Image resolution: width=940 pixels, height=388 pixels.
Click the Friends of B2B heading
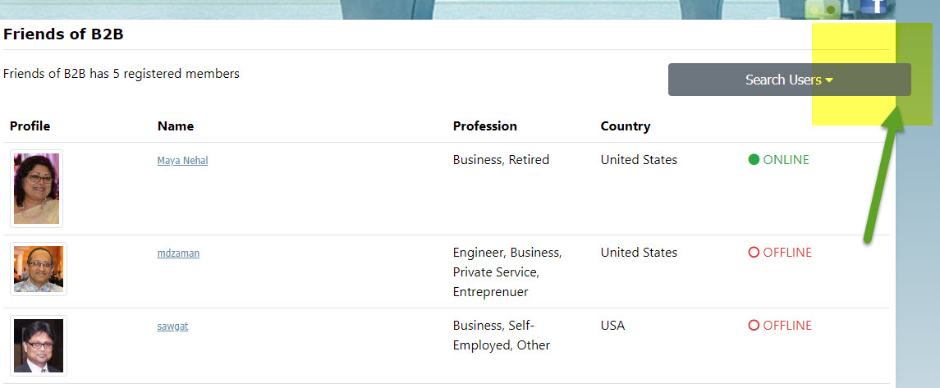(63, 34)
